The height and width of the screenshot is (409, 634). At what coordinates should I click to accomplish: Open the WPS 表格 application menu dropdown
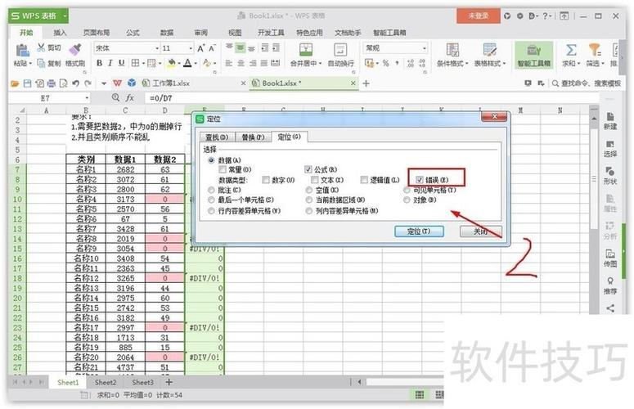(65, 16)
